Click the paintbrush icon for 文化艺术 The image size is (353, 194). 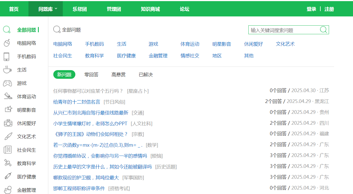click(x=8, y=136)
